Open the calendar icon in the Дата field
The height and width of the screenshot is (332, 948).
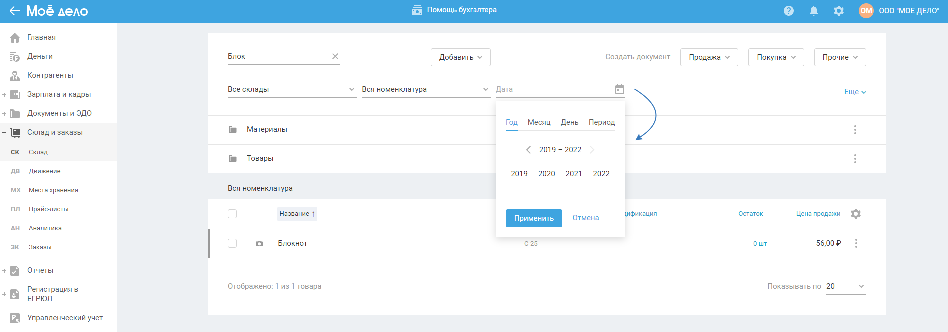tap(620, 89)
